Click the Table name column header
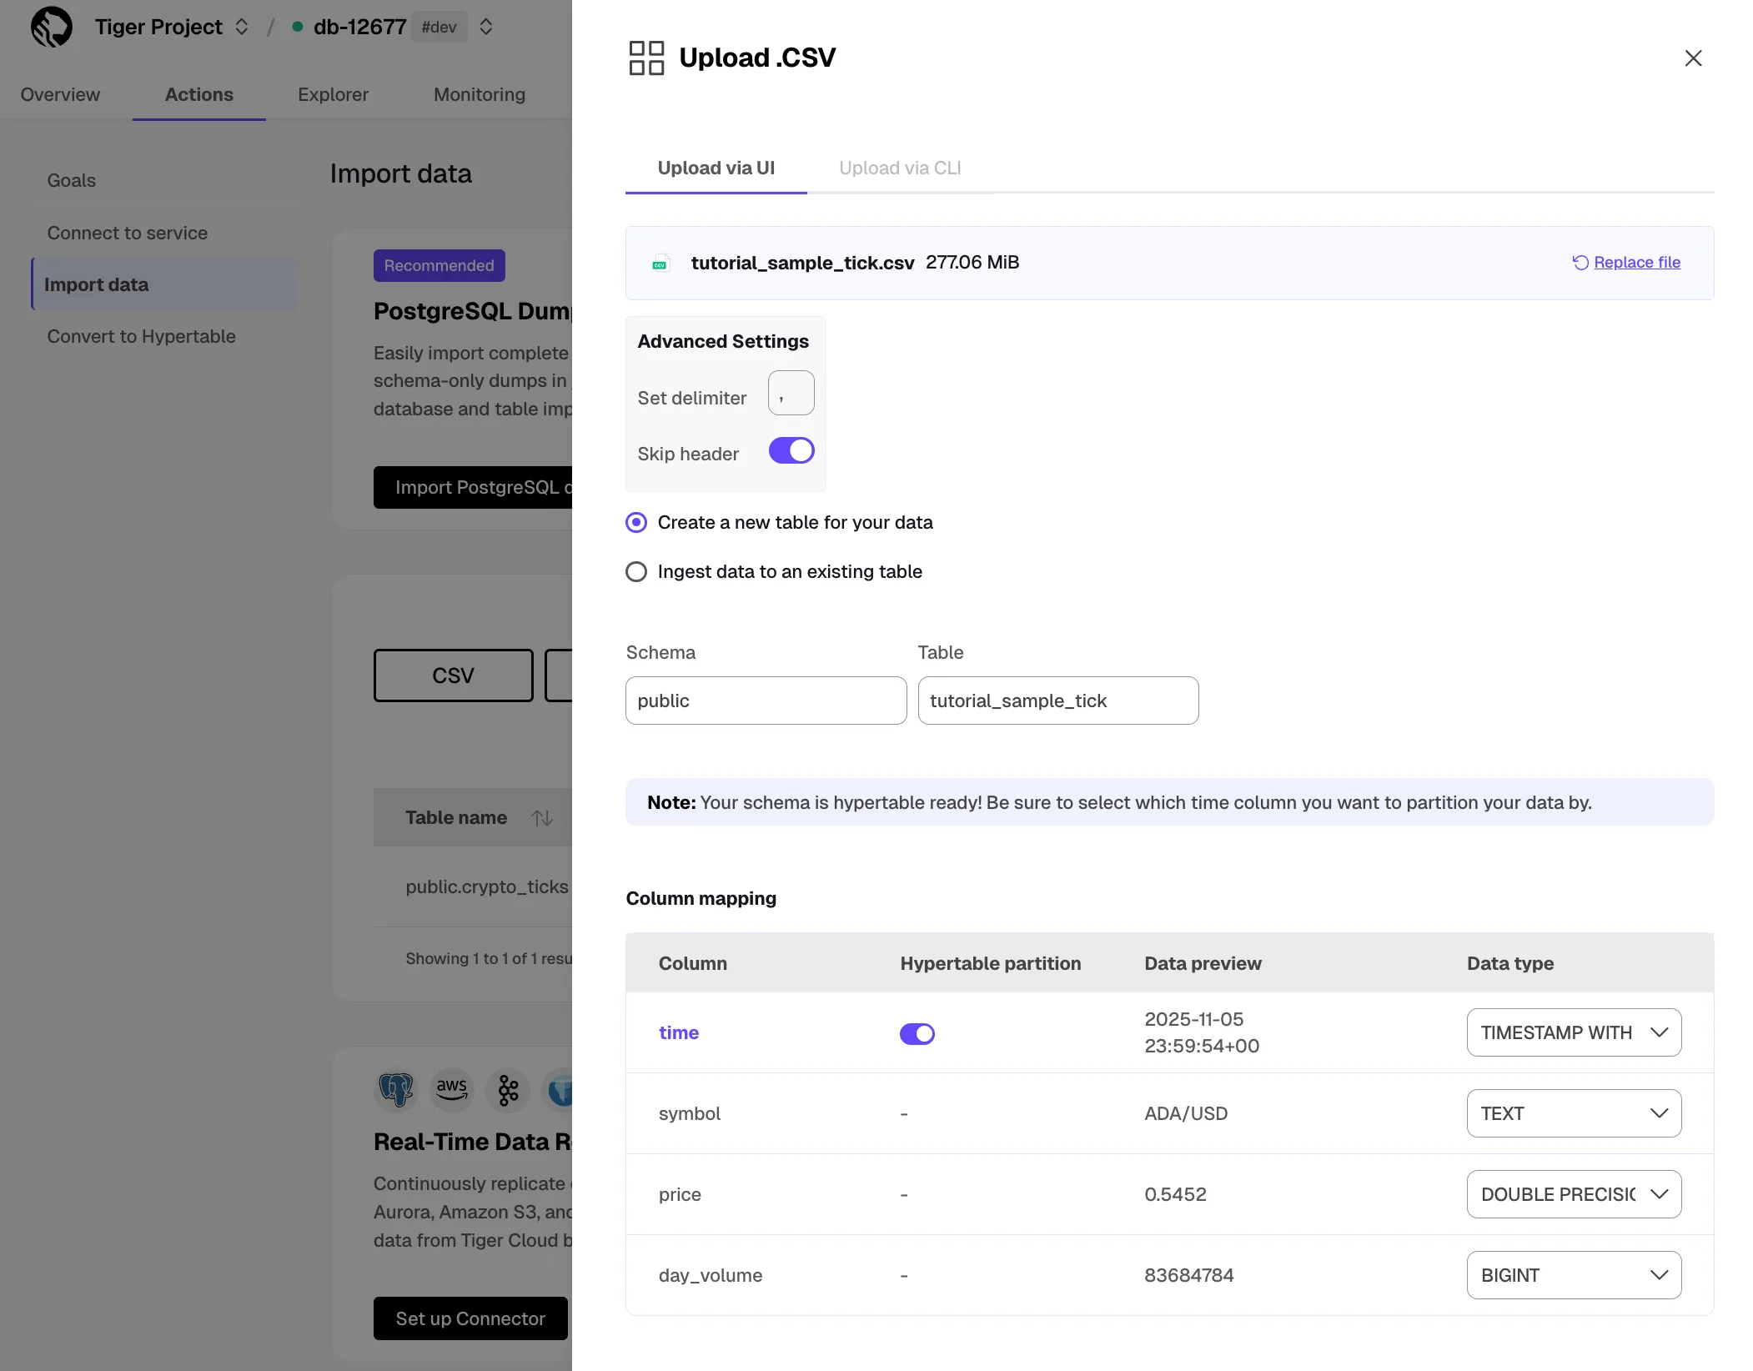Screen dimensions: 1753x1371 click(455, 818)
